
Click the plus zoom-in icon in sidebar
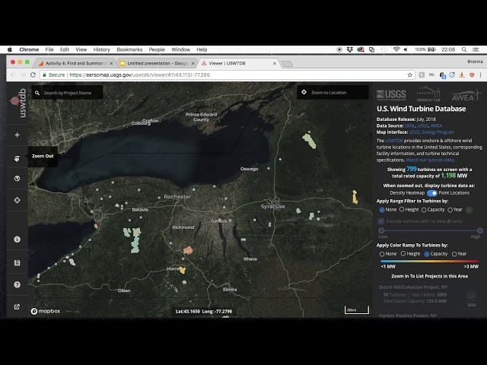[x=17, y=135]
